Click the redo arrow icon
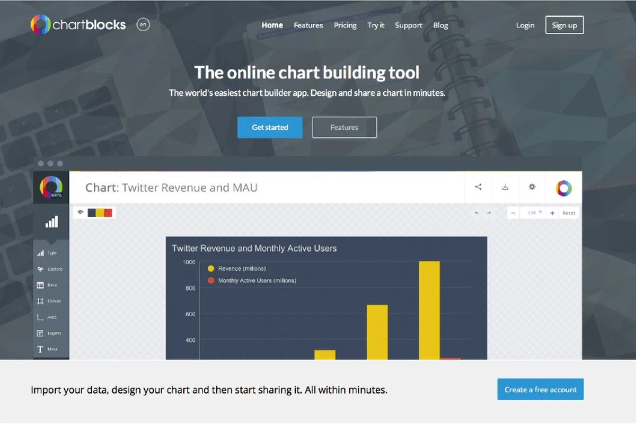Image resolution: width=636 pixels, height=424 pixels. [x=489, y=213]
